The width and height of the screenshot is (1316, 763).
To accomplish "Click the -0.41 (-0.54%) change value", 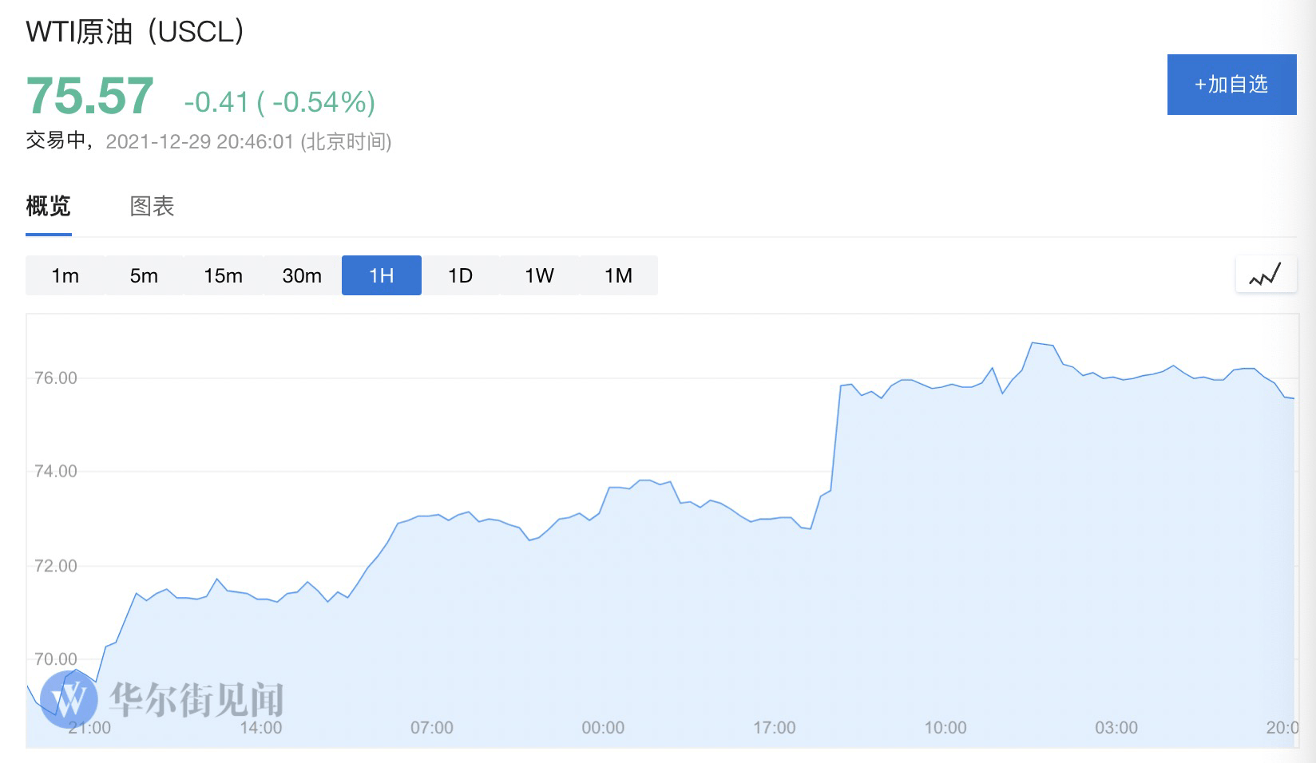I will click(x=279, y=102).
